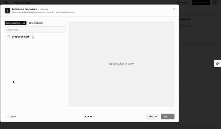This screenshot has height=129, width=221.
Task: Switch to the Other Proposals tab
Action: pos(36,23)
